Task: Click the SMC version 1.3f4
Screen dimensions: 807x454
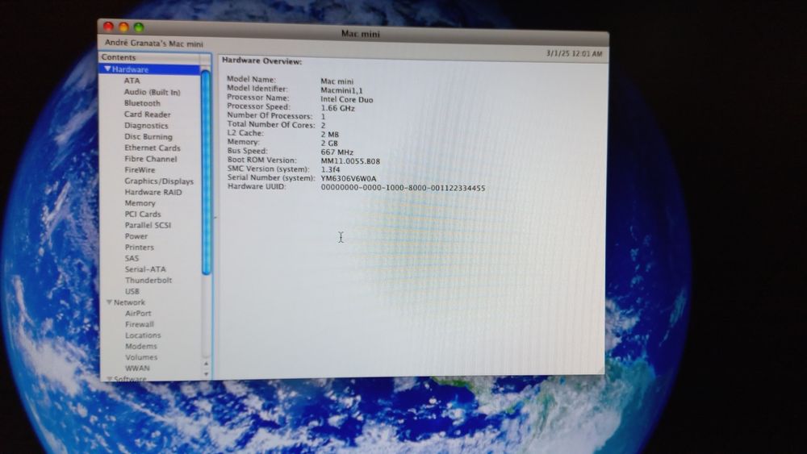Action: 330,169
